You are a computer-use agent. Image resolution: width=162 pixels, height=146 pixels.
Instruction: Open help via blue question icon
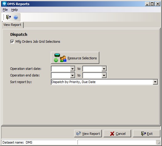(16, 17)
